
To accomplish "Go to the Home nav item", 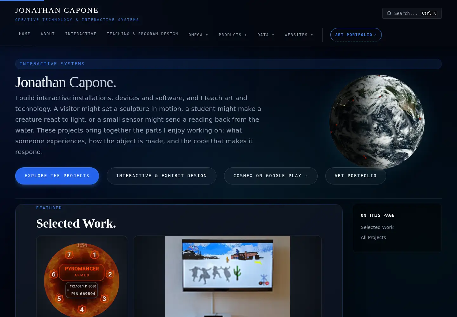I will coord(24,34).
